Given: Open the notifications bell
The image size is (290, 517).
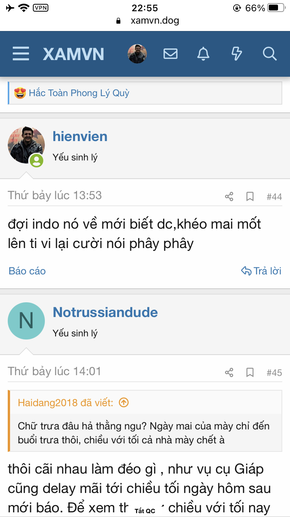Looking at the screenshot, I should click(203, 54).
